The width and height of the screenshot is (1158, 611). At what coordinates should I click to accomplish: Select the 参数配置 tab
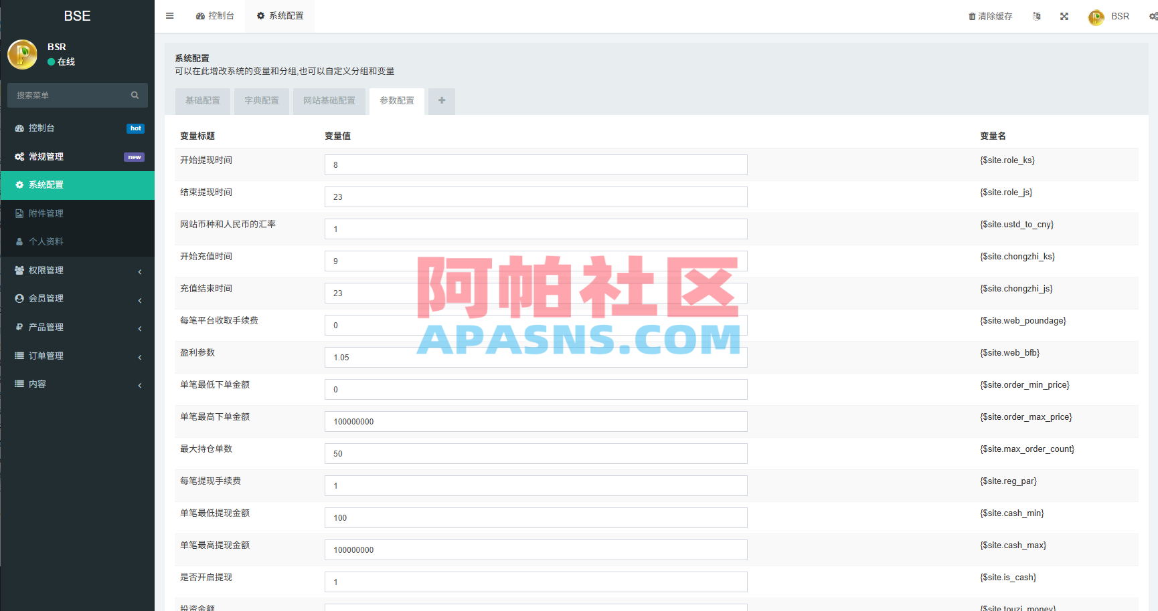(x=397, y=101)
